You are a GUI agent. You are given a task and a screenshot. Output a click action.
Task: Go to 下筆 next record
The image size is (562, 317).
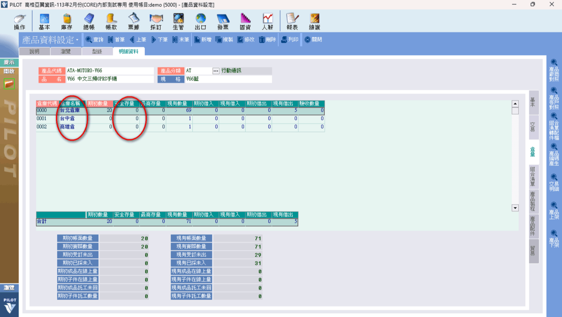(159, 40)
